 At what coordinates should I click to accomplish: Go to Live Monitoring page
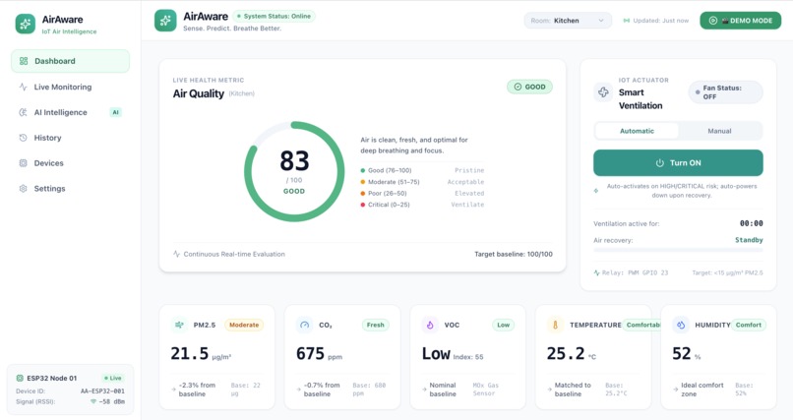[70, 87]
